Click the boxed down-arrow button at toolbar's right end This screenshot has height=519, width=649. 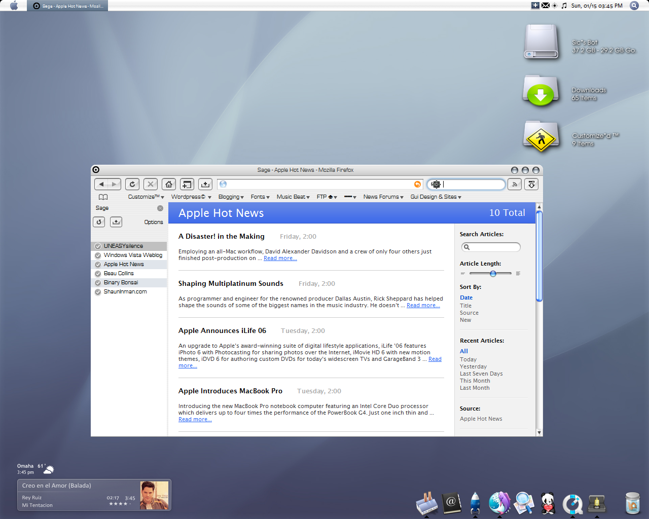(x=531, y=184)
